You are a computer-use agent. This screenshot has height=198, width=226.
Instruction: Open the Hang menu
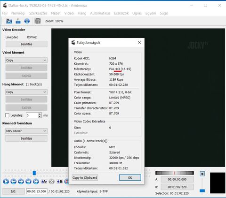coord(82,13)
